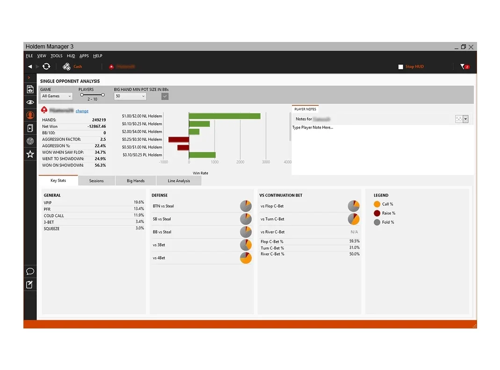
Task: Click the vs Turn C-Bet pie chart
Action: point(353,219)
